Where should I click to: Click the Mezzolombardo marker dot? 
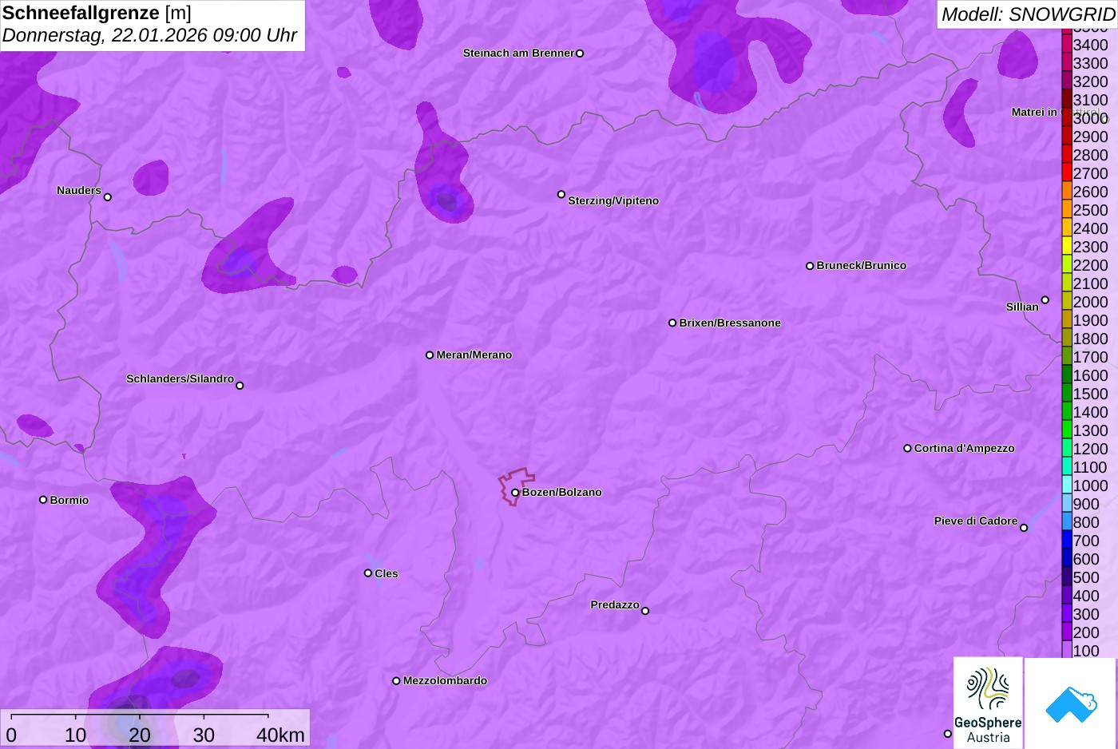(x=396, y=681)
